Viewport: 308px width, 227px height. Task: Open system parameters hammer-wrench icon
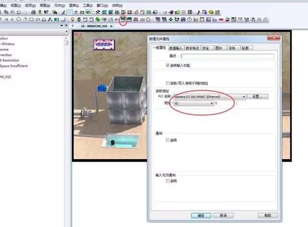point(98,12)
